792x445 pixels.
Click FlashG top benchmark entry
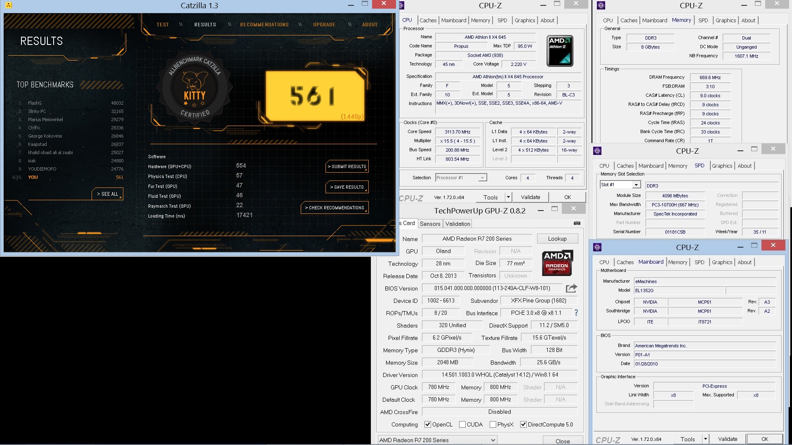(71, 103)
